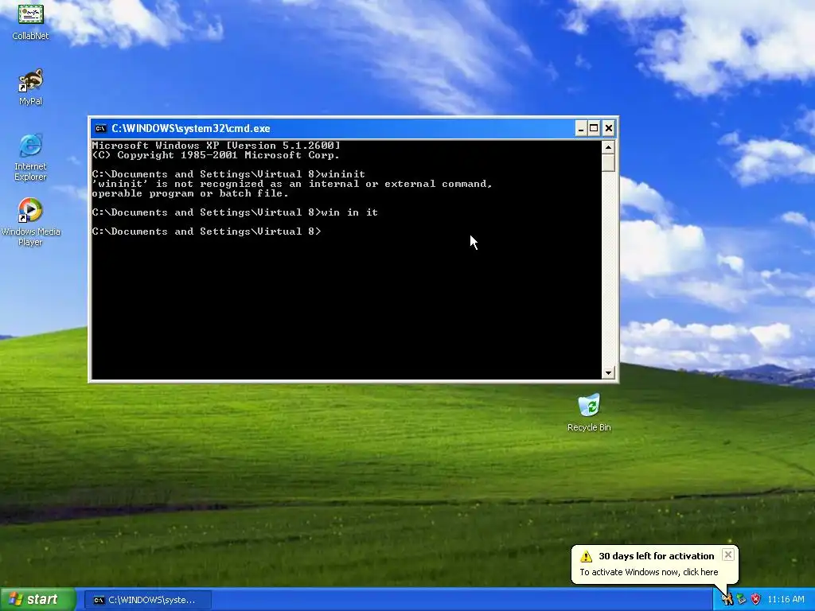Click the cmd scrollbar down arrow

[608, 372]
